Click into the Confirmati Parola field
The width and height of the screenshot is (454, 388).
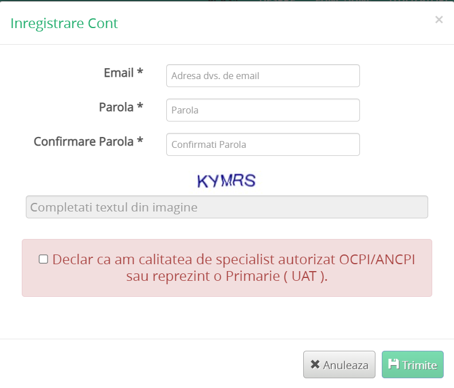263,144
